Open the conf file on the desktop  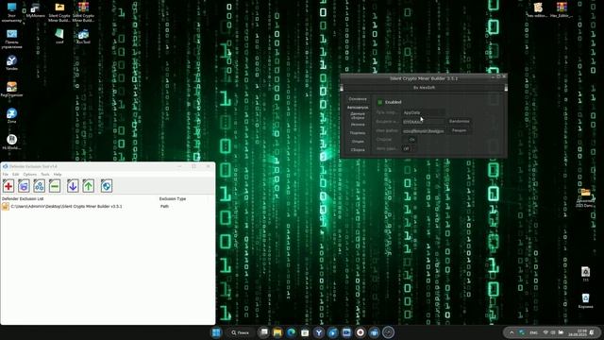coord(59,37)
